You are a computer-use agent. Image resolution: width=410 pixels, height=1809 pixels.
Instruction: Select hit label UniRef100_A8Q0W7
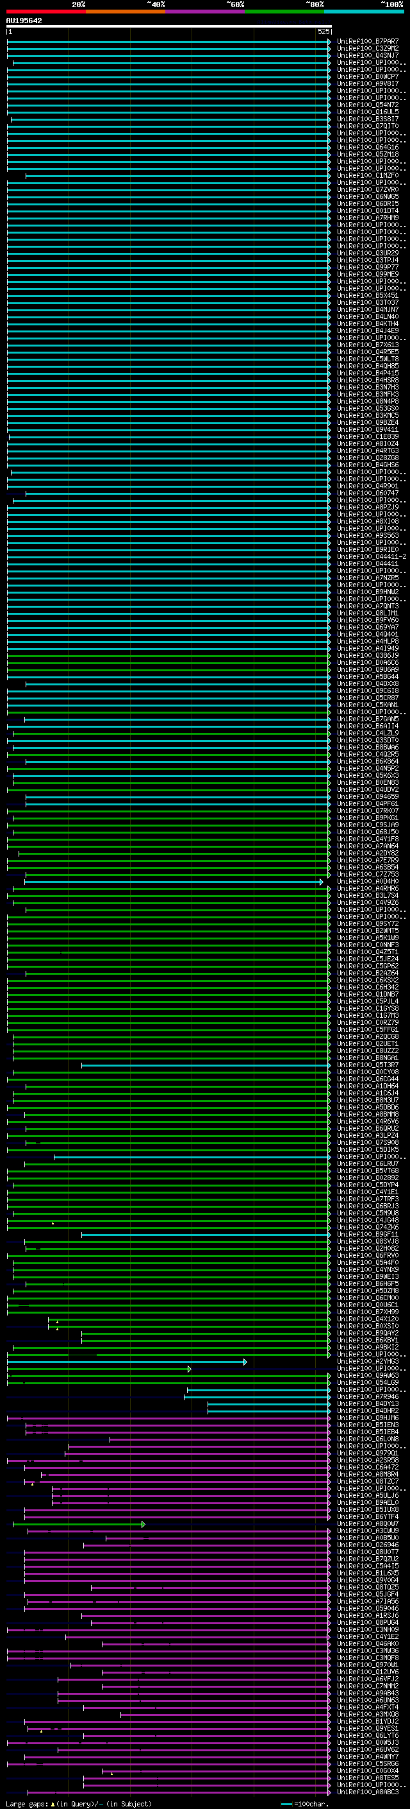coord(368,1524)
